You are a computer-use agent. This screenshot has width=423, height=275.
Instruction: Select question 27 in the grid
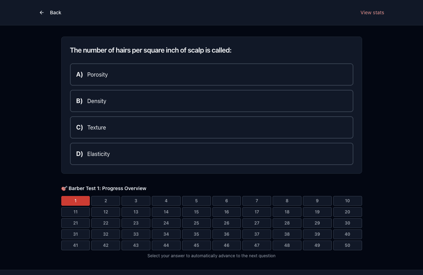257,223
